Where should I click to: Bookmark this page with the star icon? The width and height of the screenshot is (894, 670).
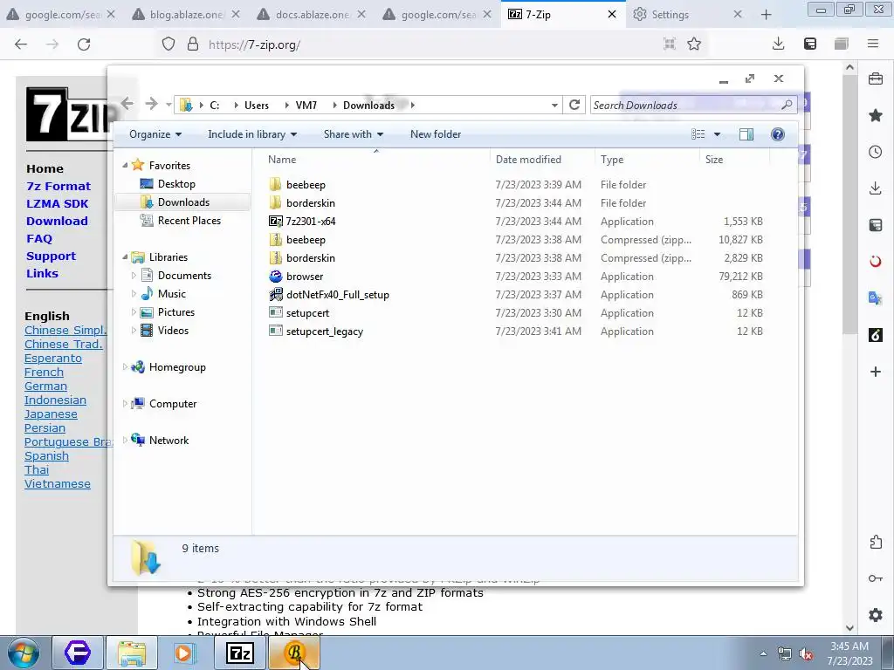pos(694,44)
